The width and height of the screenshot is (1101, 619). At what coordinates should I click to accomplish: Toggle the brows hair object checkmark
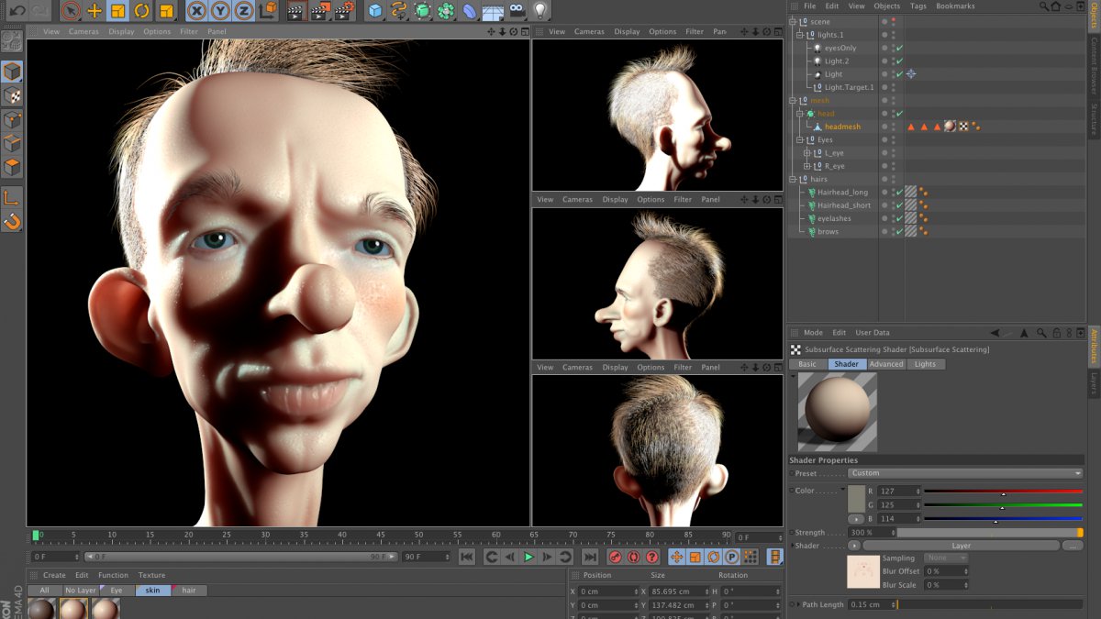[x=900, y=232]
